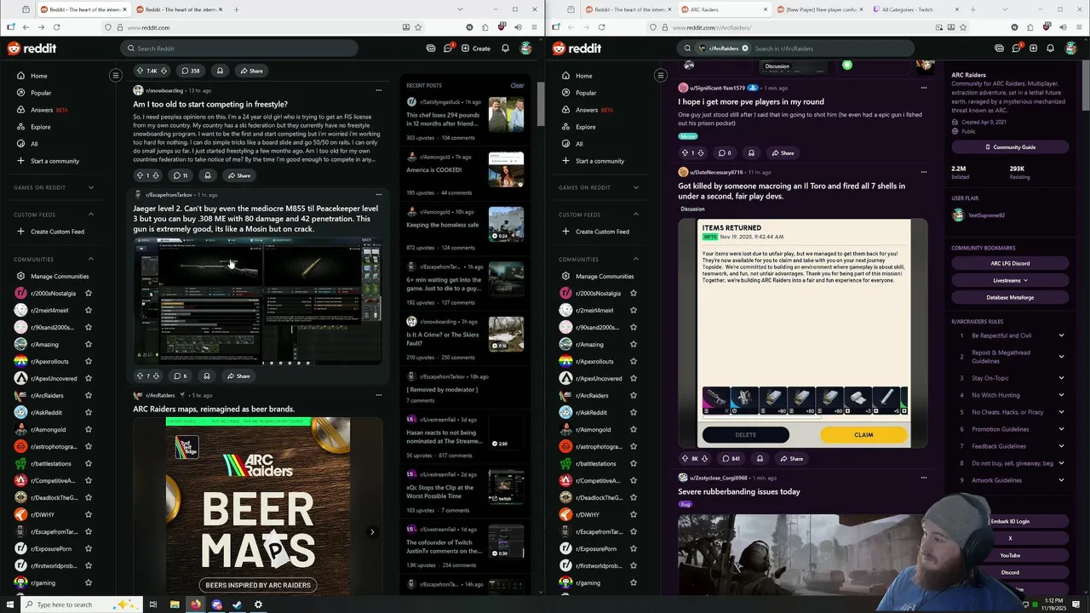Image resolution: width=1090 pixels, height=613 pixels.
Task: Click the Reddit logo in the right window
Action: coord(577,49)
